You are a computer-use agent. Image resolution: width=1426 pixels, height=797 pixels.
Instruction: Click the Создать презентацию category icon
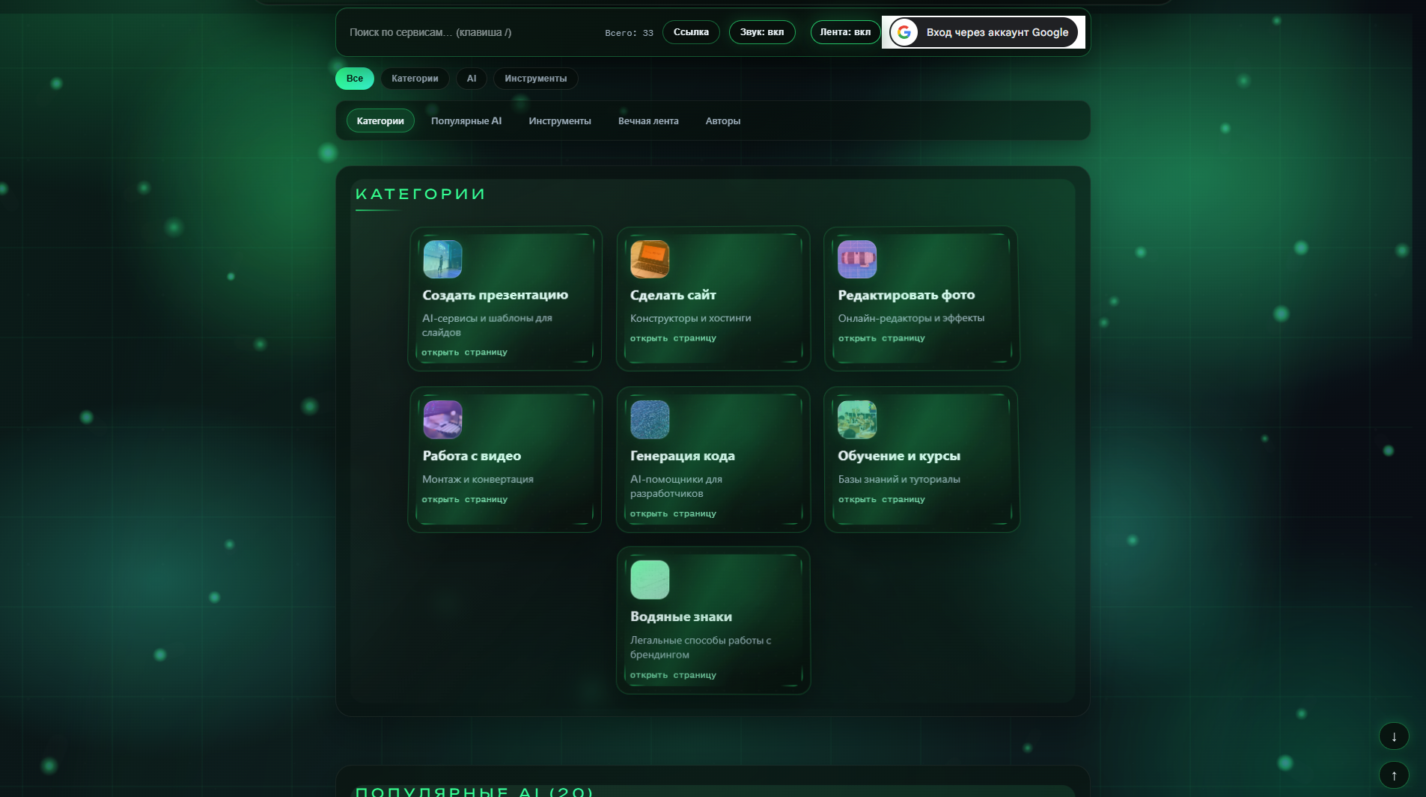click(443, 259)
